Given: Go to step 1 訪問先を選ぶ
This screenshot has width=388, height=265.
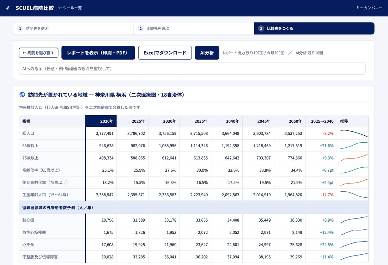Looking at the screenshot, I should (73, 29).
